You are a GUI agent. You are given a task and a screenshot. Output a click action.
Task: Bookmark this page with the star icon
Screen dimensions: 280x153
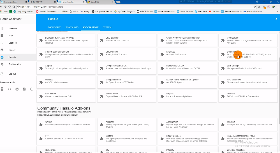coord(255,7)
